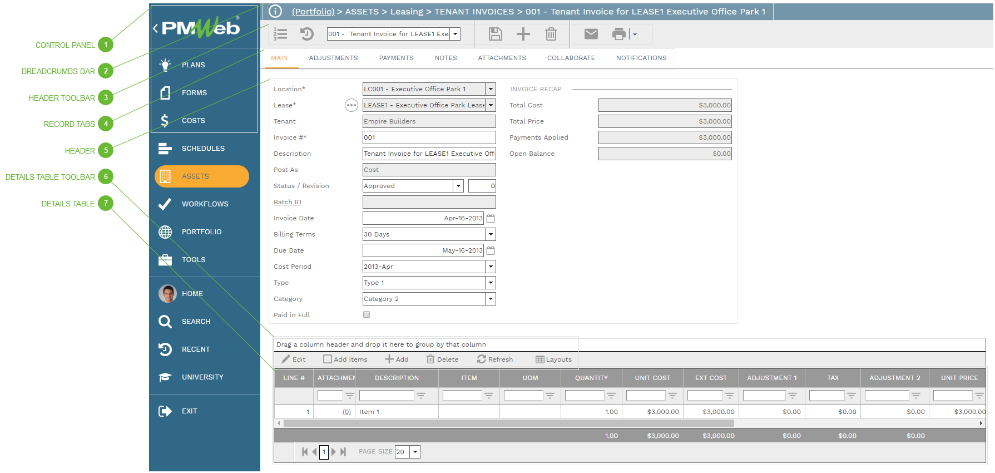Delete the record with the trash icon
Screen dimensions: 995x473
pos(551,34)
